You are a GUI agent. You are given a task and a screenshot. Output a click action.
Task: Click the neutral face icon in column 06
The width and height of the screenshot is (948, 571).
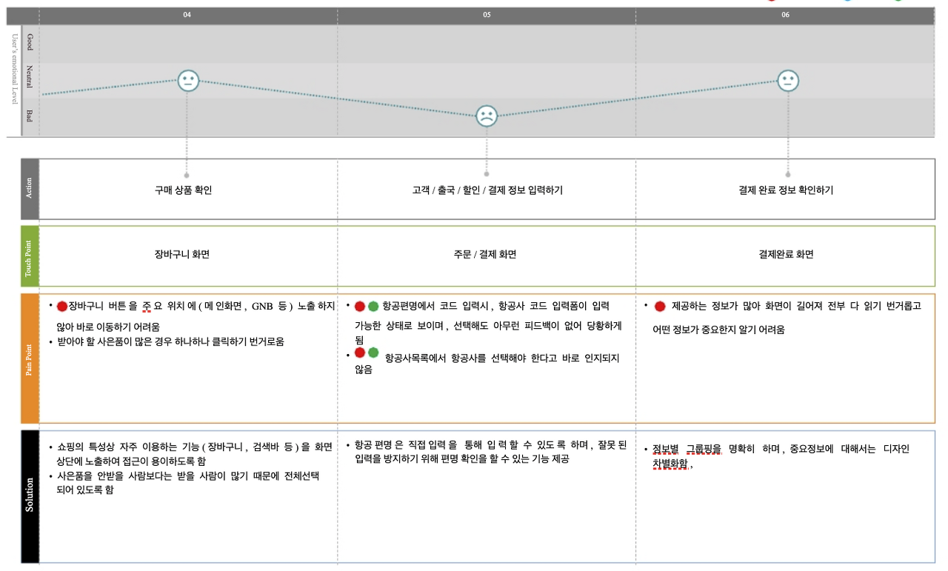click(x=788, y=81)
